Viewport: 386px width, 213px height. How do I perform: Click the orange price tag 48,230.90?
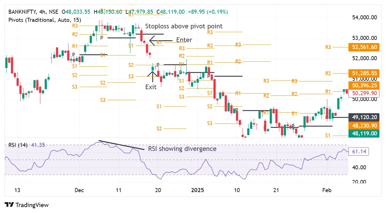click(x=364, y=126)
